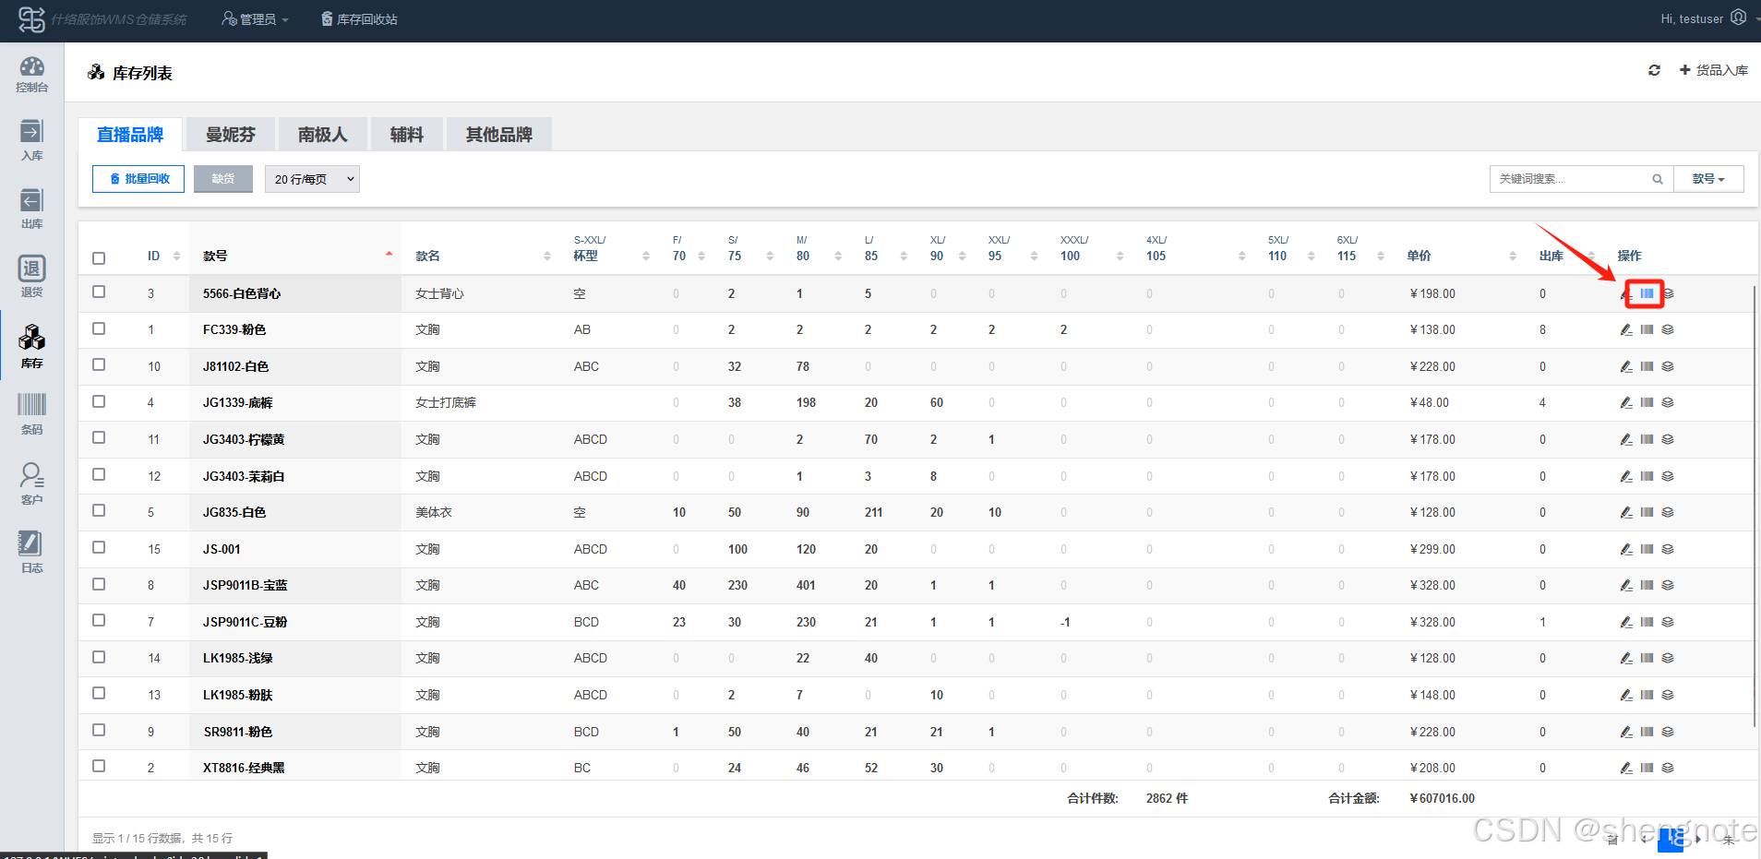Screen dimensions: 1761x859
Task: Click into the 关键词搜索 search field
Action: pos(1569,179)
